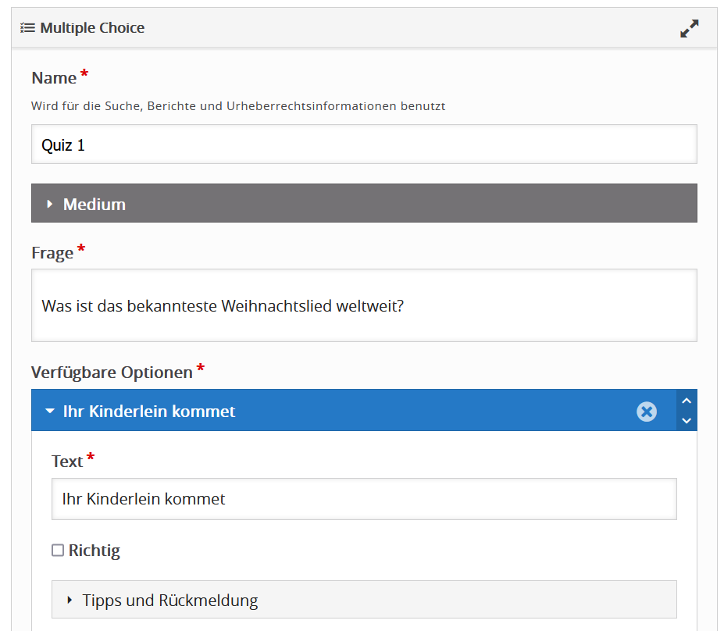This screenshot has height=631, width=724.
Task: Move the option down with the arrow
Action: [687, 420]
